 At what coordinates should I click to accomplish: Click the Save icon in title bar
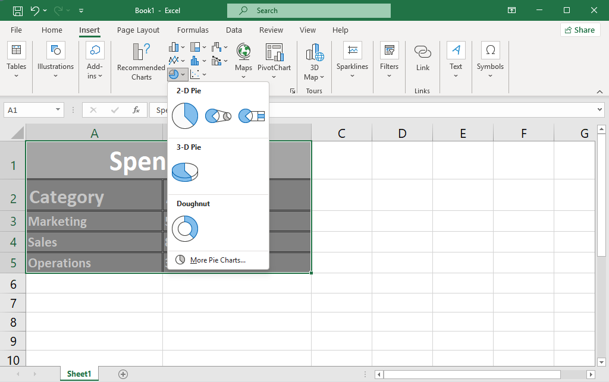[x=17, y=11]
